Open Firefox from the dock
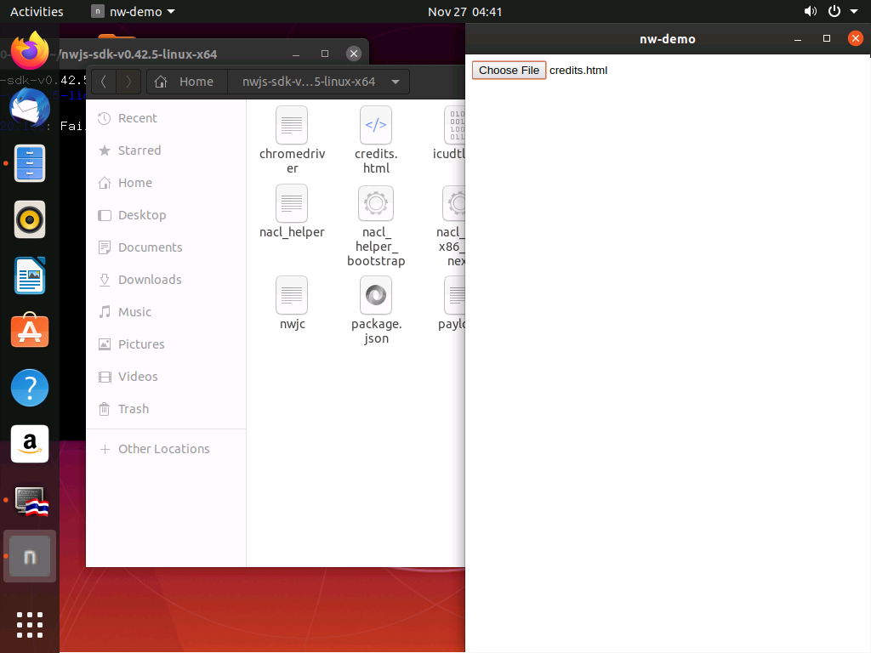 [x=30, y=50]
